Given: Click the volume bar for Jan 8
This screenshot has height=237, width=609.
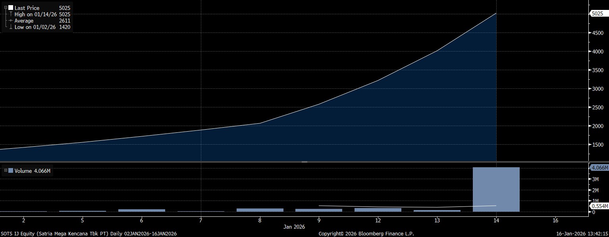Looking at the screenshot, I should pyautogui.click(x=260, y=210).
